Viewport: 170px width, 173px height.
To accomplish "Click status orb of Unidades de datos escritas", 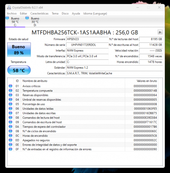I will tap(11, 113).
